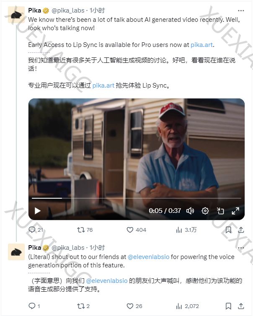
Task: Open video settings gear
Action: coord(205,211)
